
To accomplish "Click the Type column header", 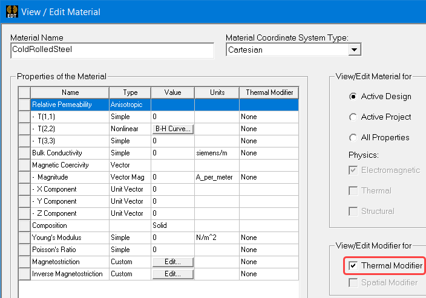I will point(130,92).
